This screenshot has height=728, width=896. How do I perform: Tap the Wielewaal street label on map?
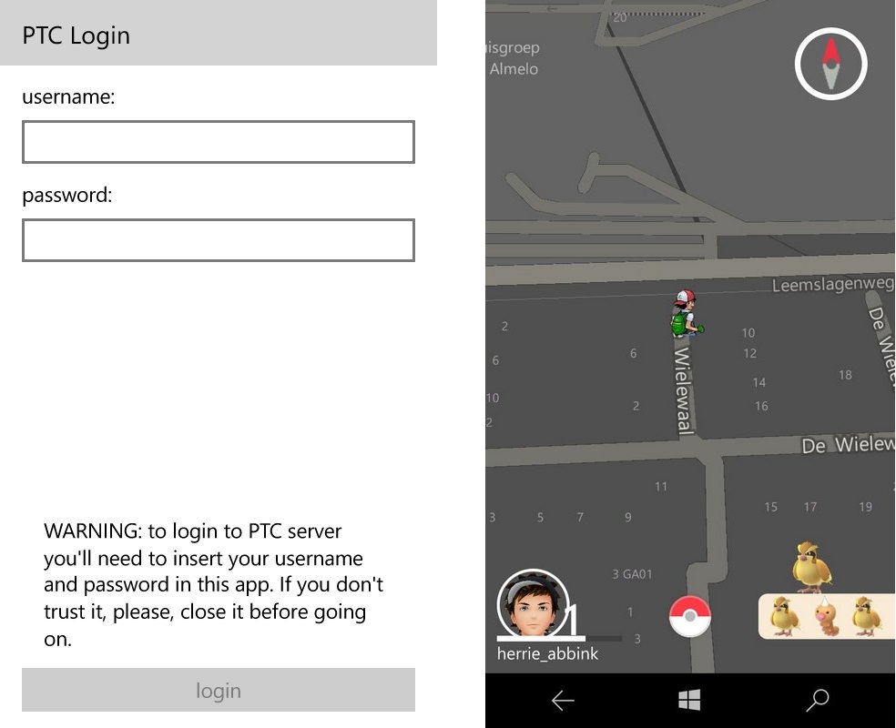[684, 390]
